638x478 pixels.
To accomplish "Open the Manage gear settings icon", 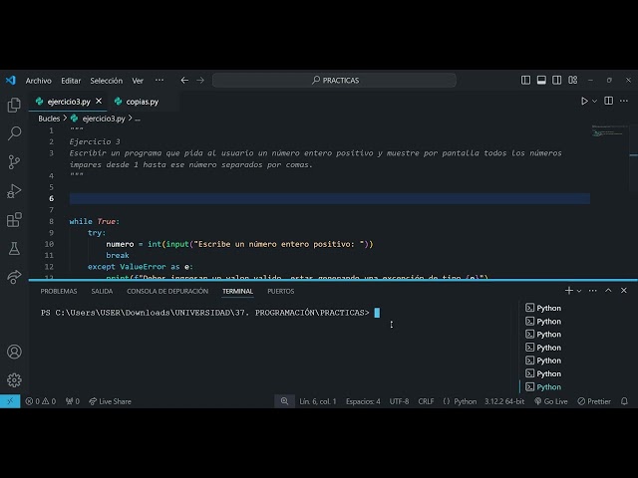I will point(14,380).
